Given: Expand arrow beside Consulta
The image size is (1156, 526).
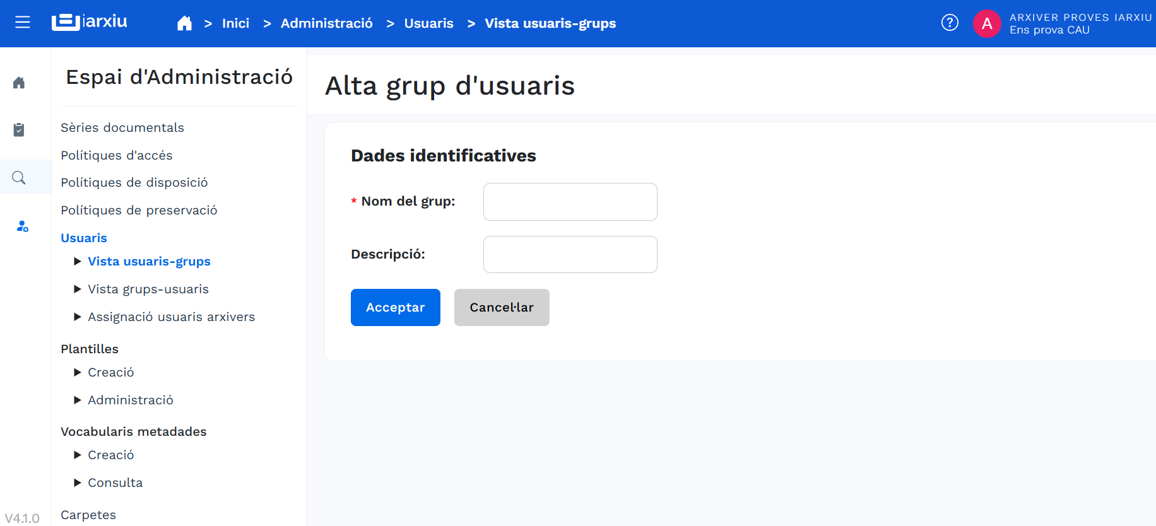Looking at the screenshot, I should pyautogui.click(x=78, y=482).
